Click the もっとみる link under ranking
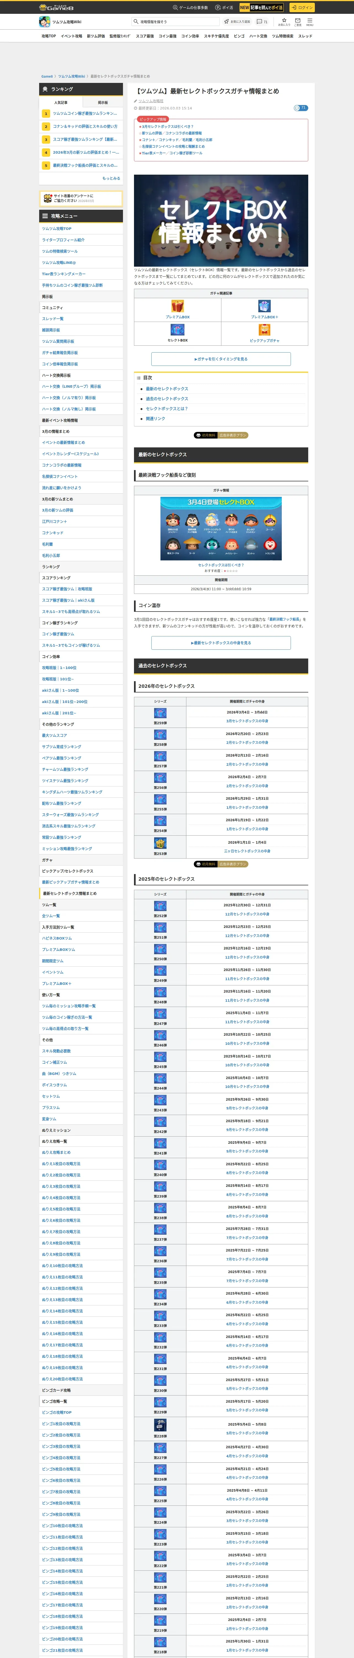Viewport: 354px width, 1658px height. pyautogui.click(x=111, y=178)
